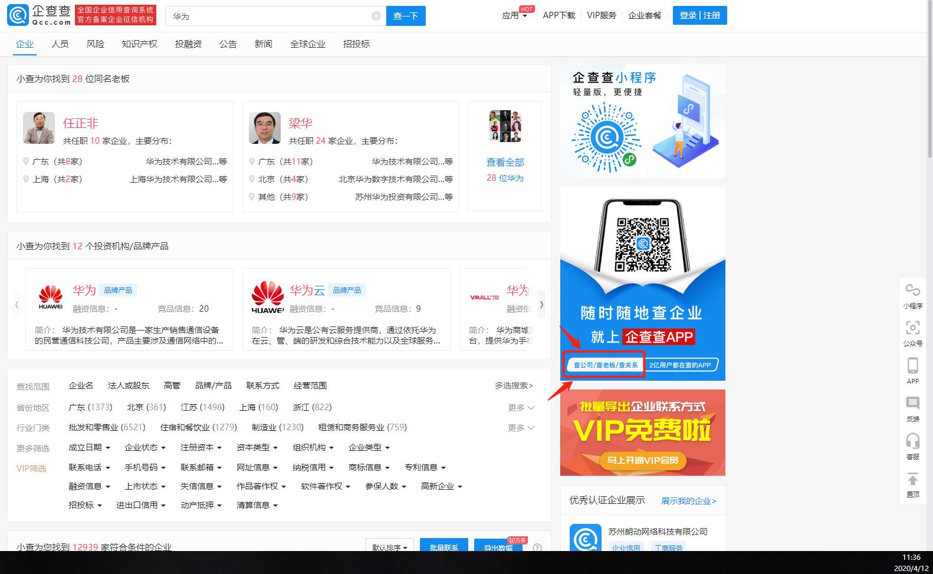Image resolution: width=933 pixels, height=574 pixels.
Task: Show next brand cards with right arrow
Action: (x=541, y=305)
